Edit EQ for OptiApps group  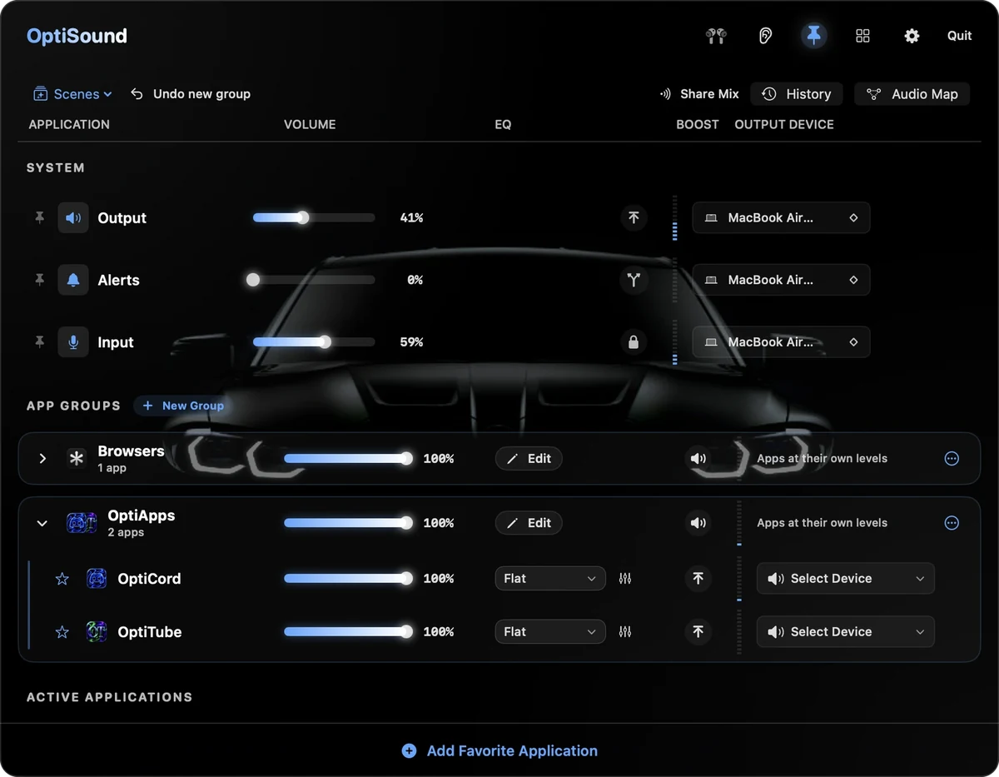coord(529,523)
